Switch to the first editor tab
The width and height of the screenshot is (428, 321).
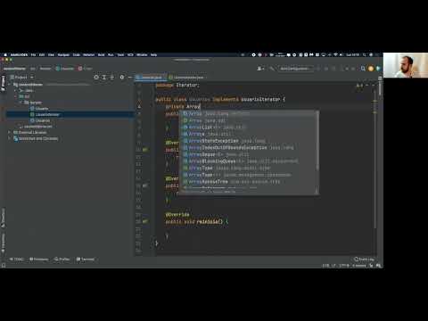pyautogui.click(x=150, y=78)
